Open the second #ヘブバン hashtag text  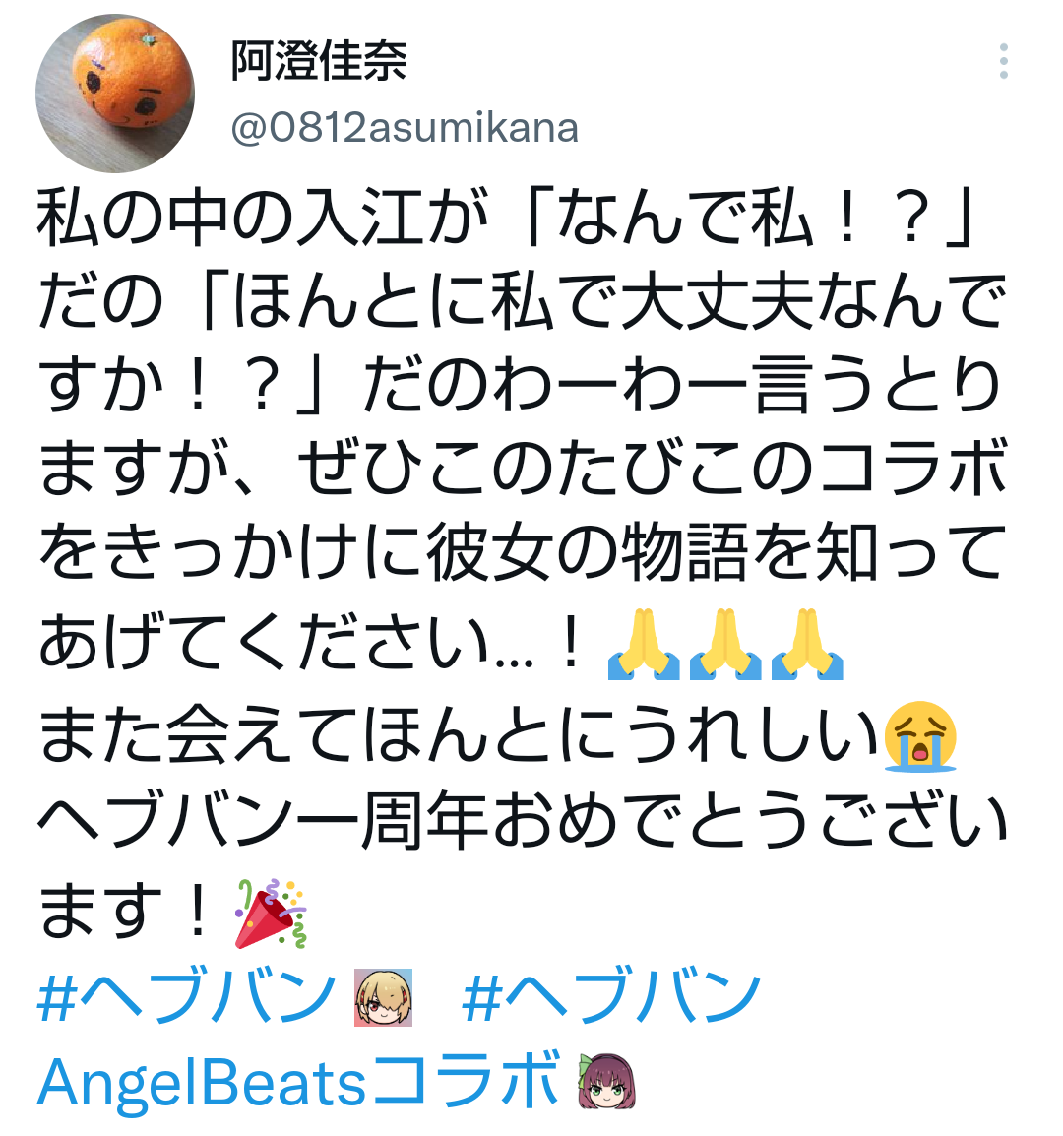tap(611, 997)
